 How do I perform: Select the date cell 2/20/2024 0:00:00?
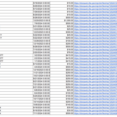point(41,52)
